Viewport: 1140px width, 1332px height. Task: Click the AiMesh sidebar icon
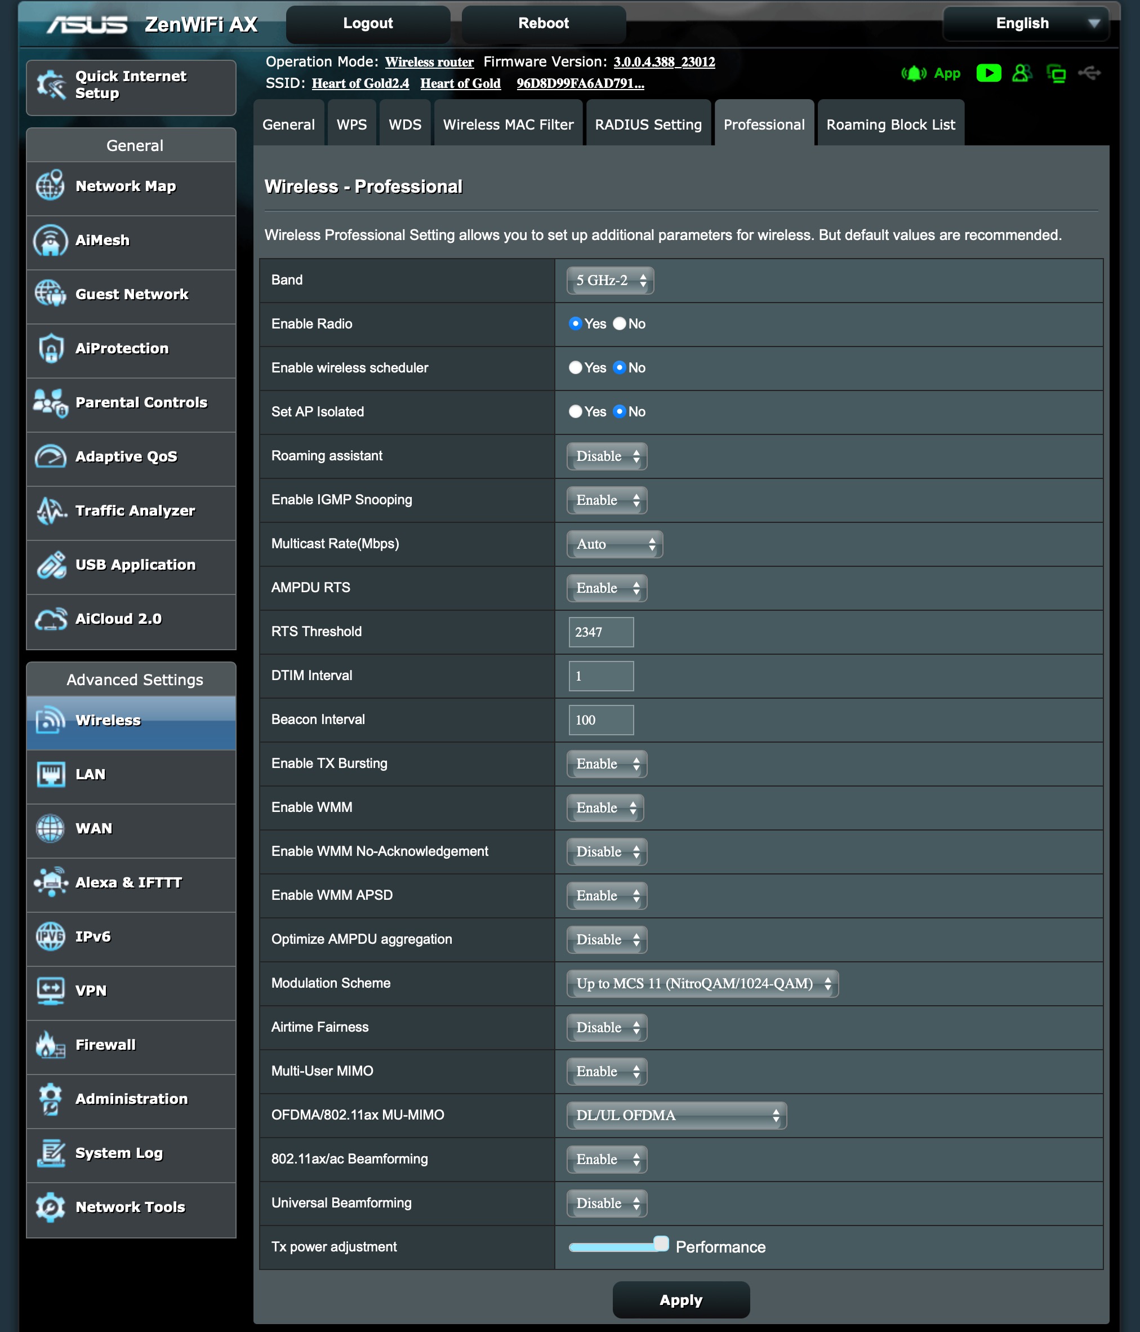pyautogui.click(x=50, y=241)
